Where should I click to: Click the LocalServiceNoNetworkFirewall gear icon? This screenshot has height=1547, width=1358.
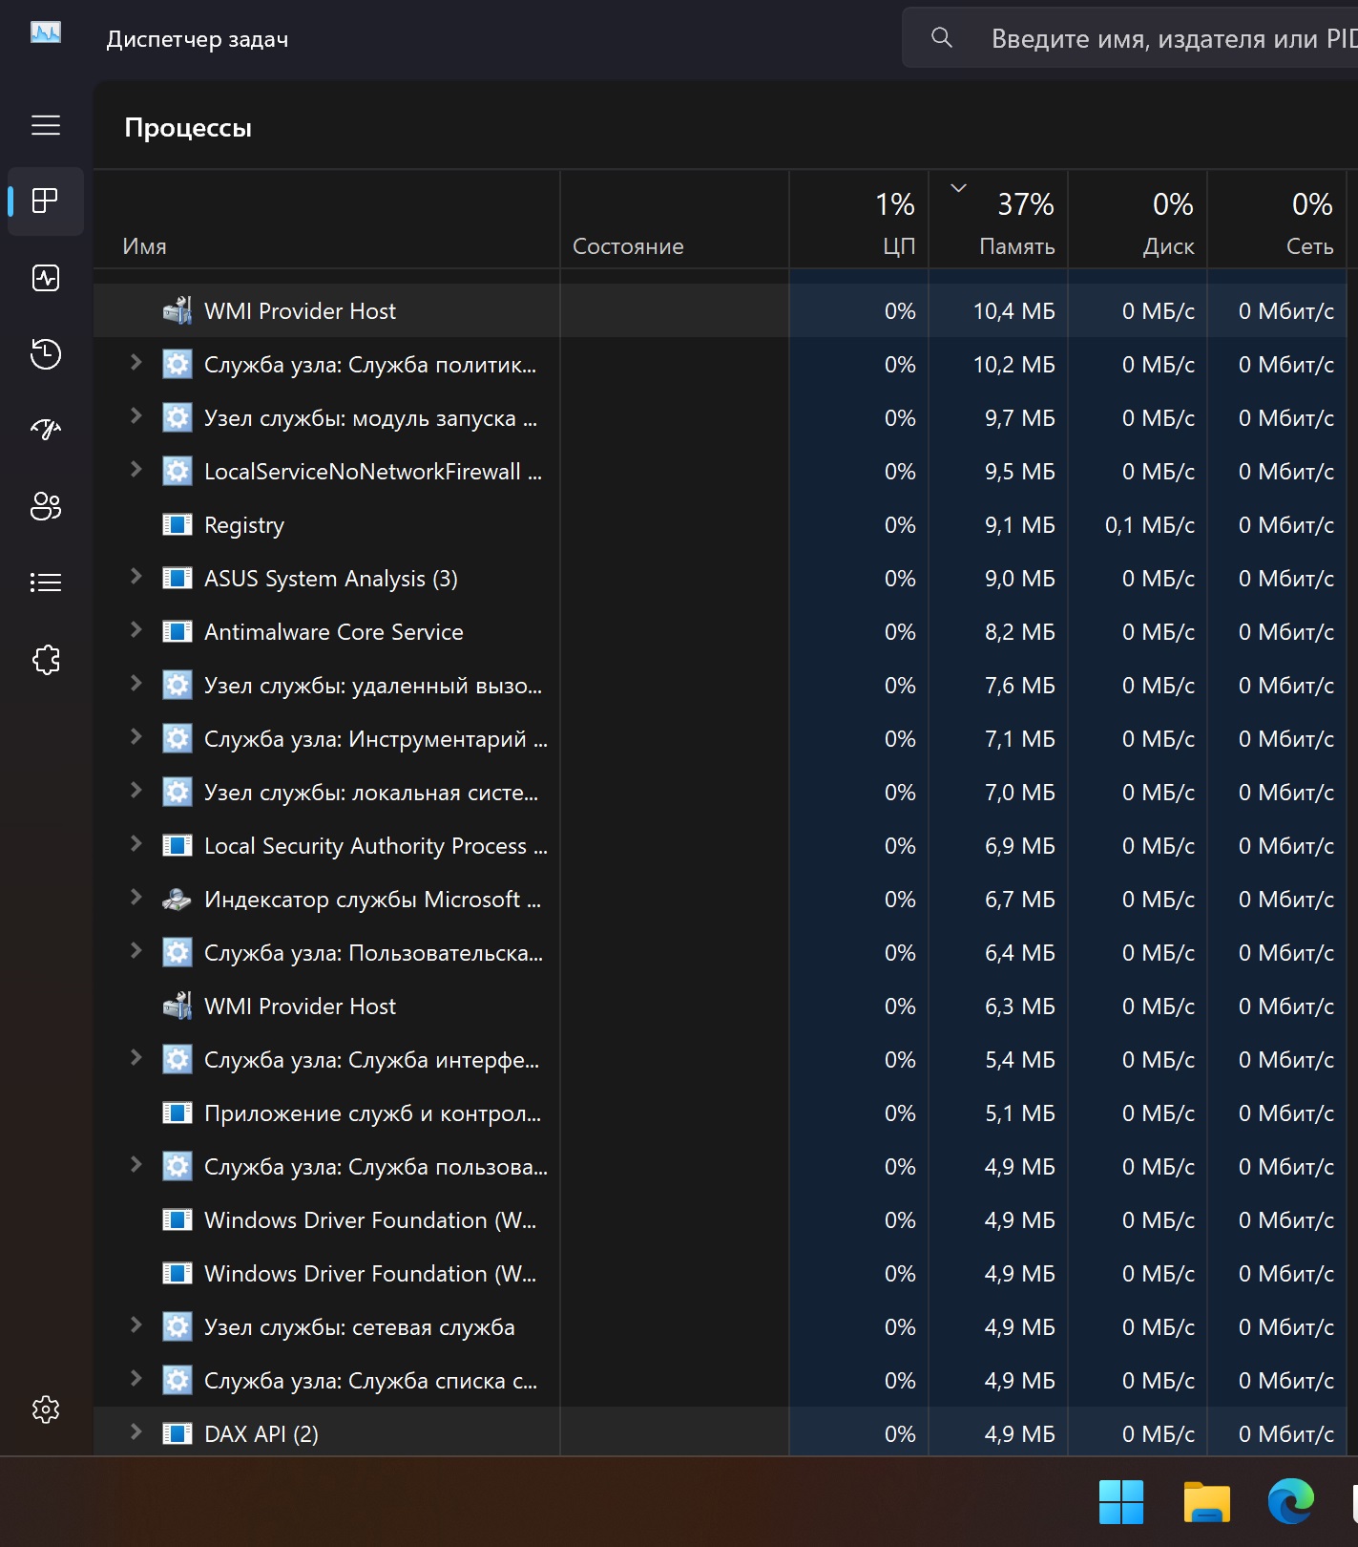pos(178,471)
